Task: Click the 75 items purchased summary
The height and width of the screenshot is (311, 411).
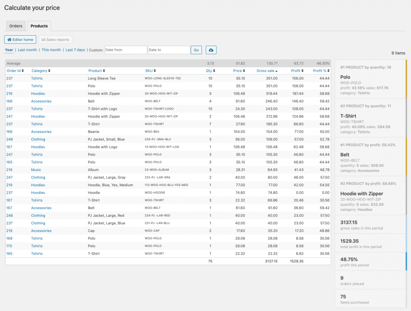Action: (370, 299)
